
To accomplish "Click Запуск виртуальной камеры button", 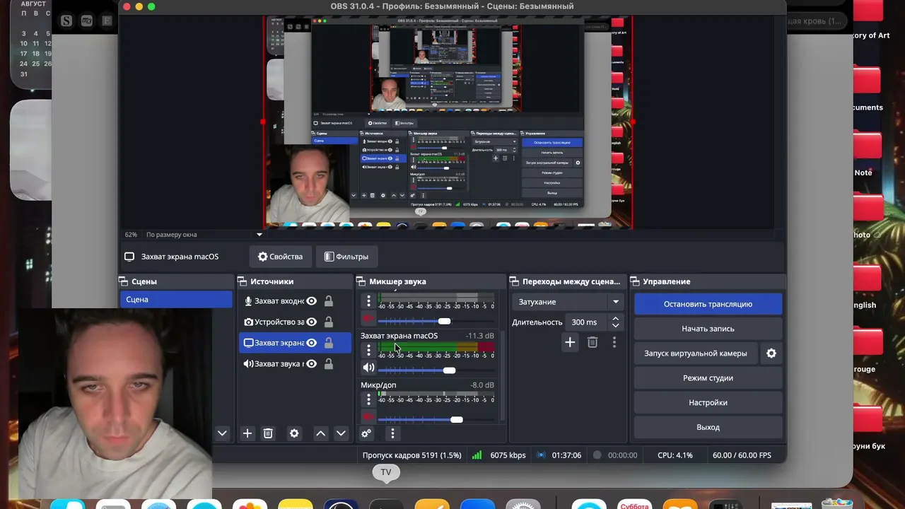I will click(x=695, y=353).
